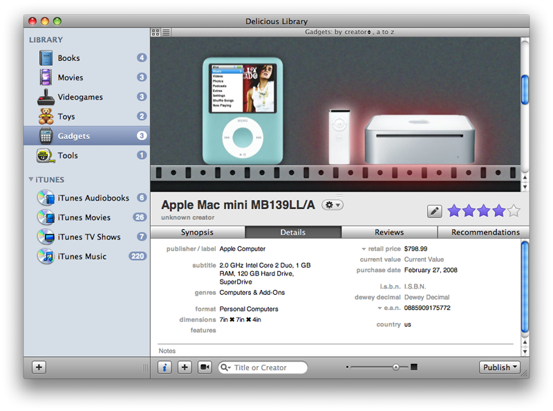Add a new shelf in the sidebar
Screen dimensions: 553x411
pos(39,367)
